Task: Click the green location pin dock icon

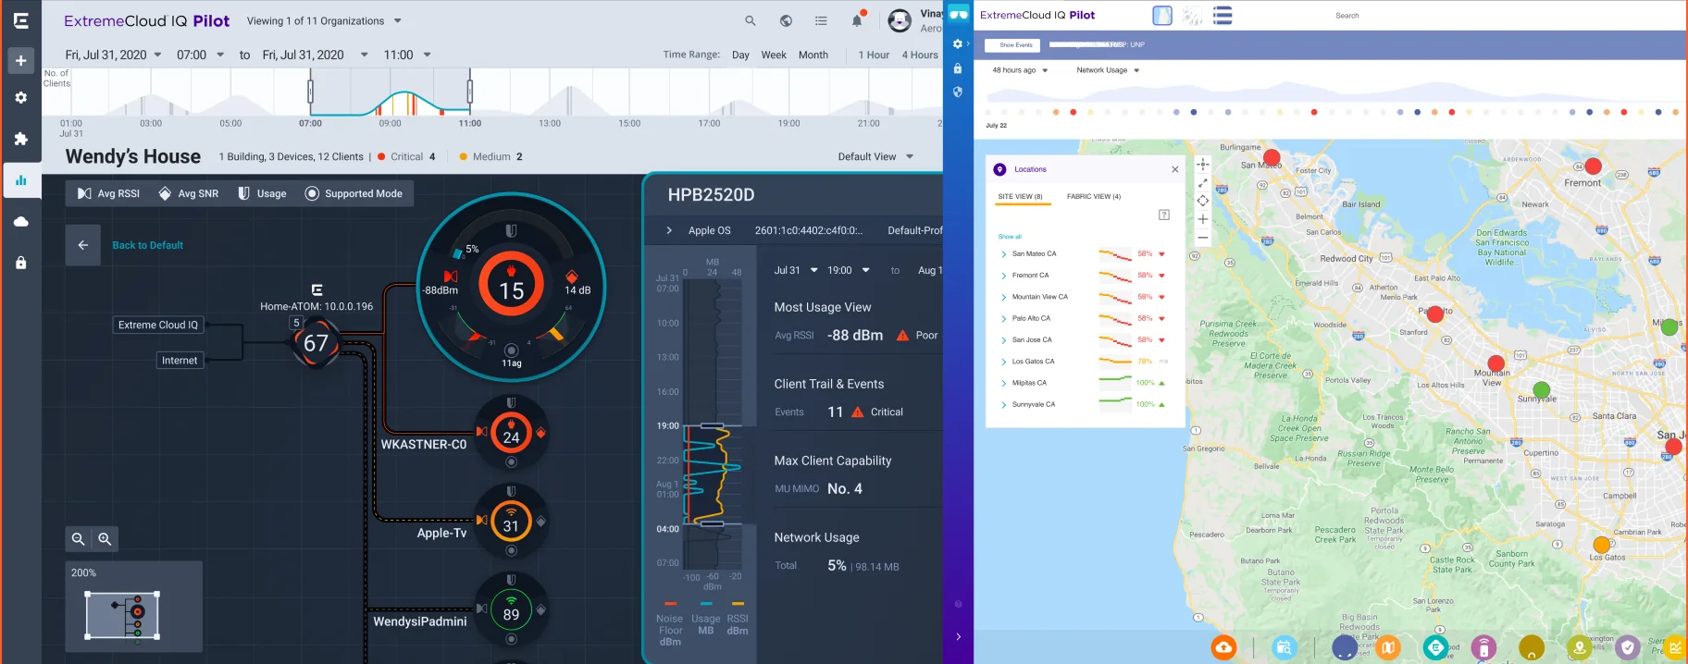Action: (x=1580, y=647)
